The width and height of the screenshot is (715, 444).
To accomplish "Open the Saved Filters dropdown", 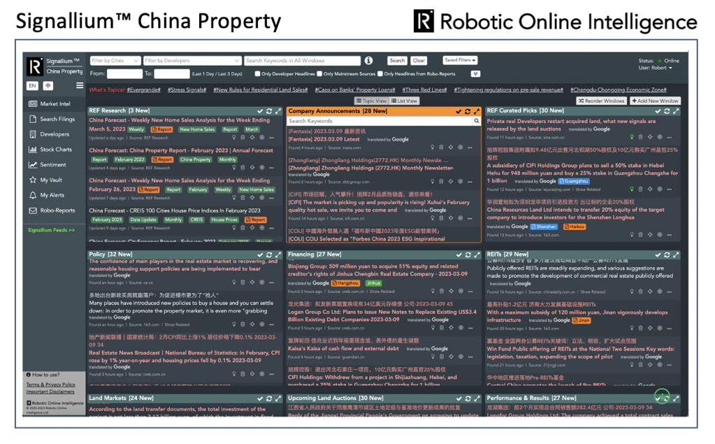I will 460,59.
